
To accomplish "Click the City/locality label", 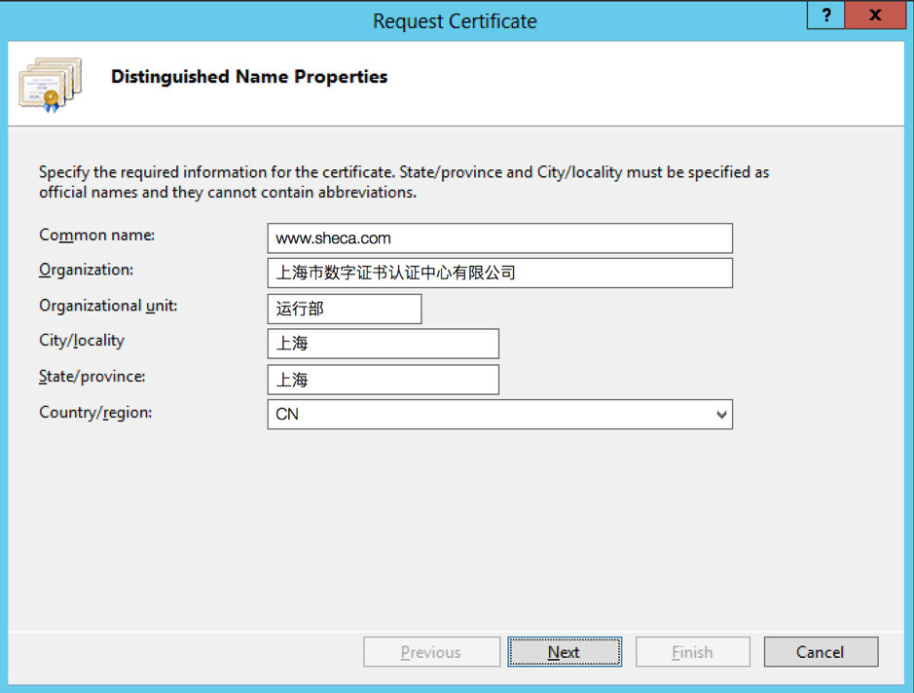I will pos(82,341).
